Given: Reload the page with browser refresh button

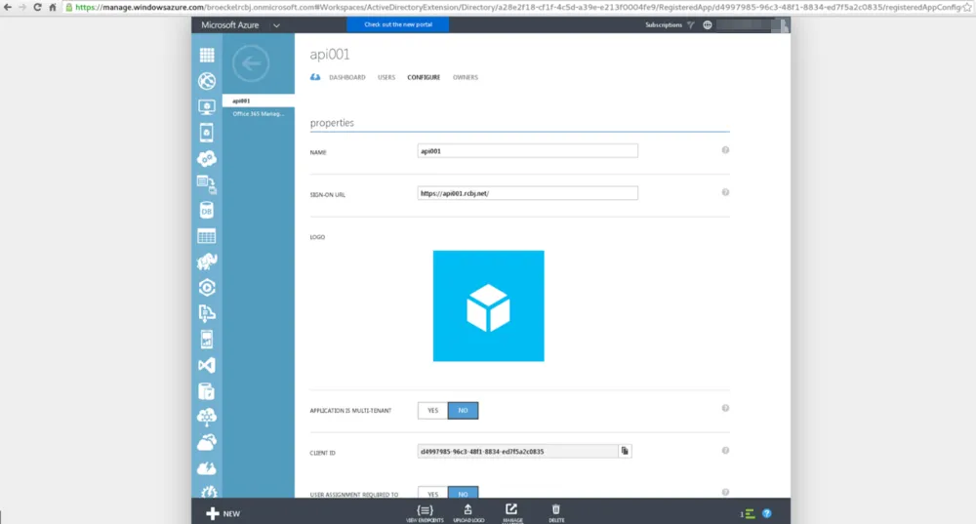Looking at the screenshot, I should pyautogui.click(x=37, y=8).
